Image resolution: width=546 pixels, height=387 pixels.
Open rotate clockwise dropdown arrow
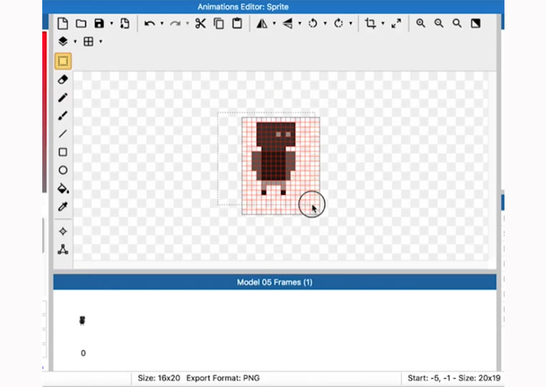pos(351,24)
